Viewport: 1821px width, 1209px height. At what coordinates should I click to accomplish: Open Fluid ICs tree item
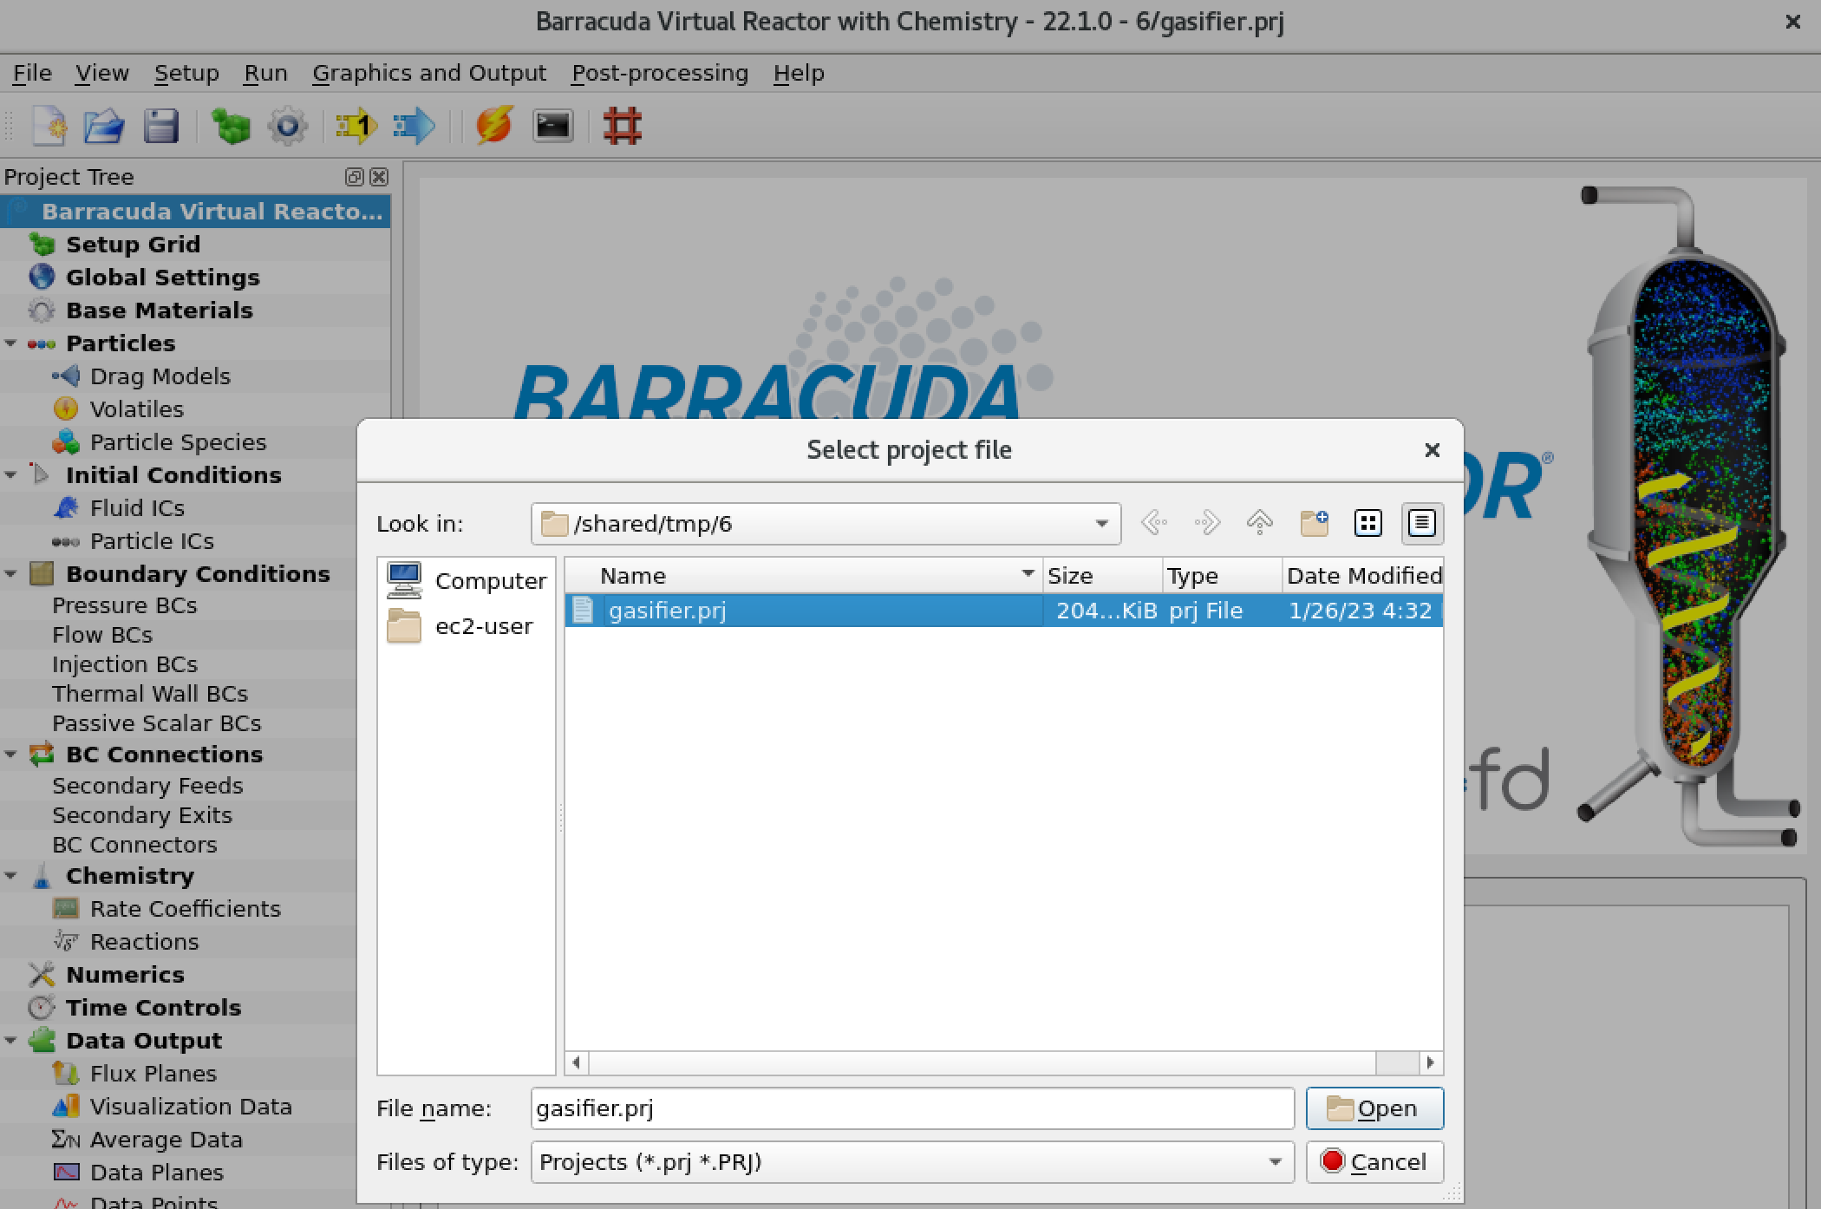click(137, 508)
